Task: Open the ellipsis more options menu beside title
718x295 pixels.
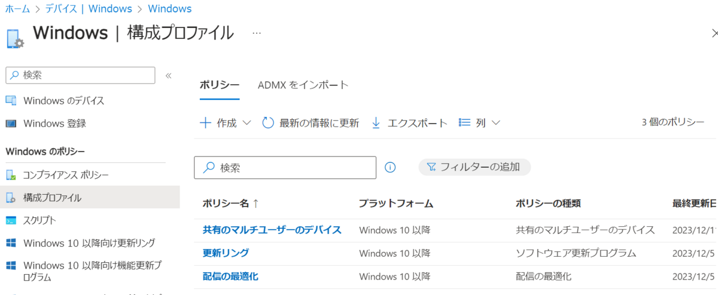Action: pos(257,33)
